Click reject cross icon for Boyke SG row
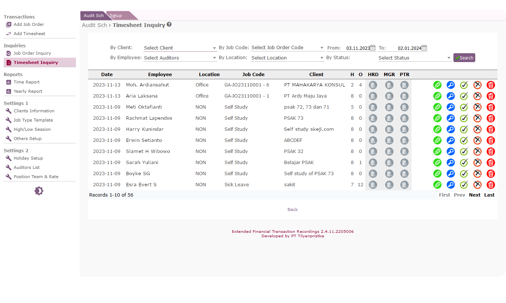 pos(477,174)
